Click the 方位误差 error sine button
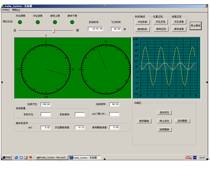 point(179,22)
